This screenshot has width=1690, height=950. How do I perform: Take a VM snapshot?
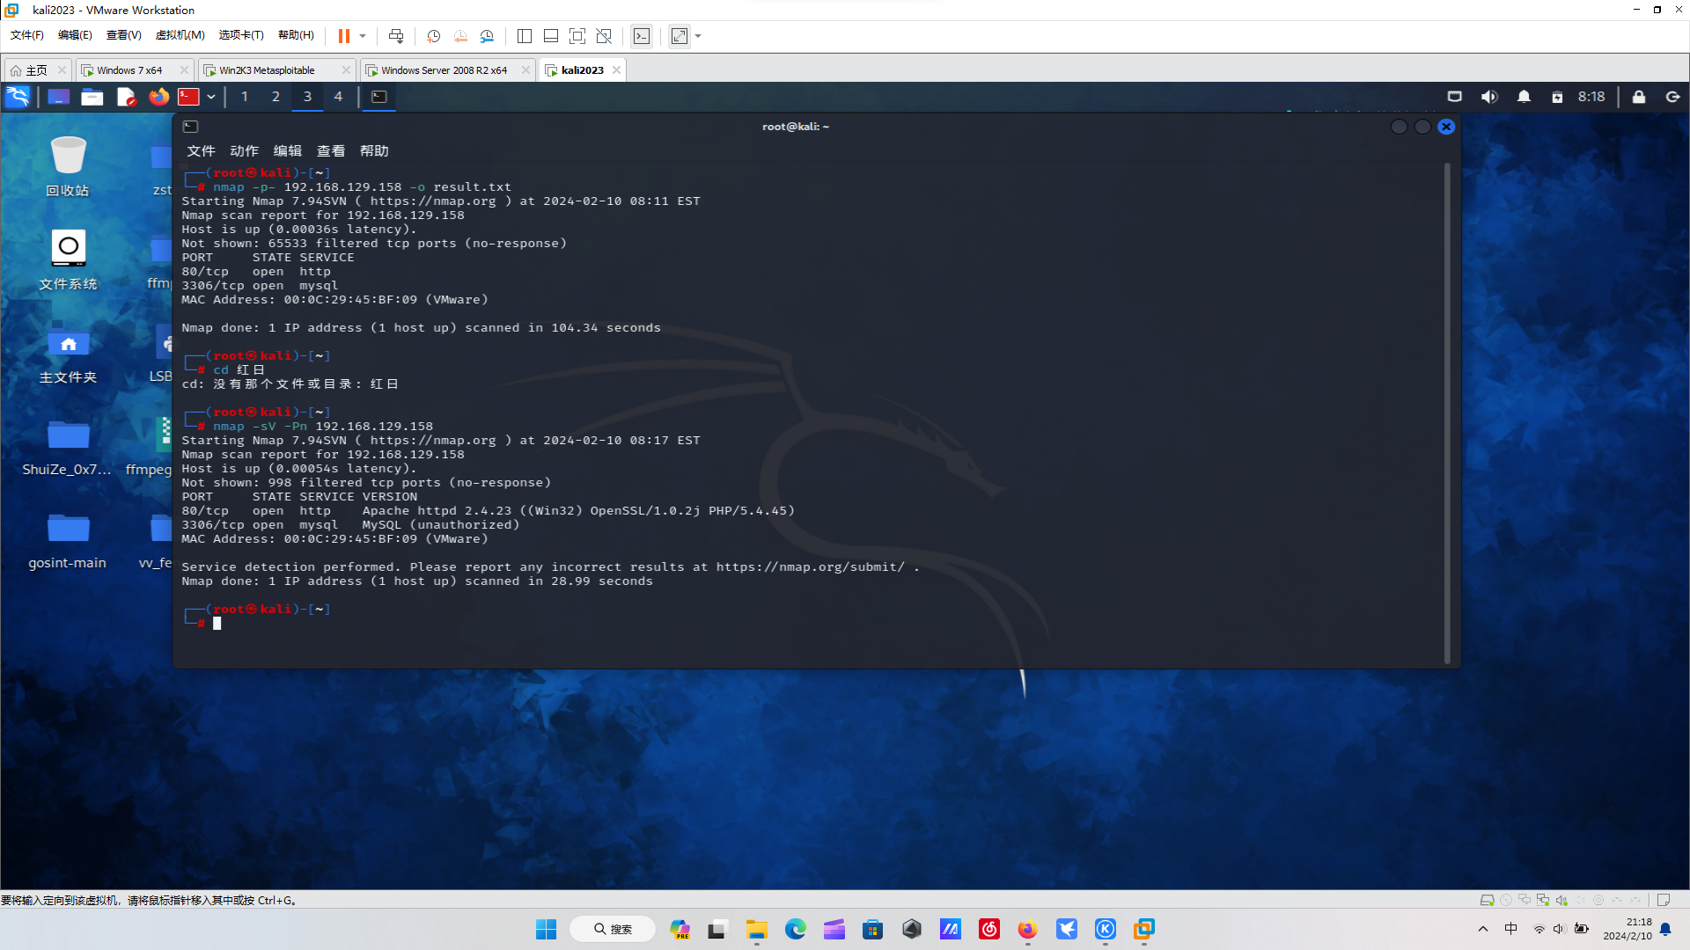pyautogui.click(x=433, y=36)
